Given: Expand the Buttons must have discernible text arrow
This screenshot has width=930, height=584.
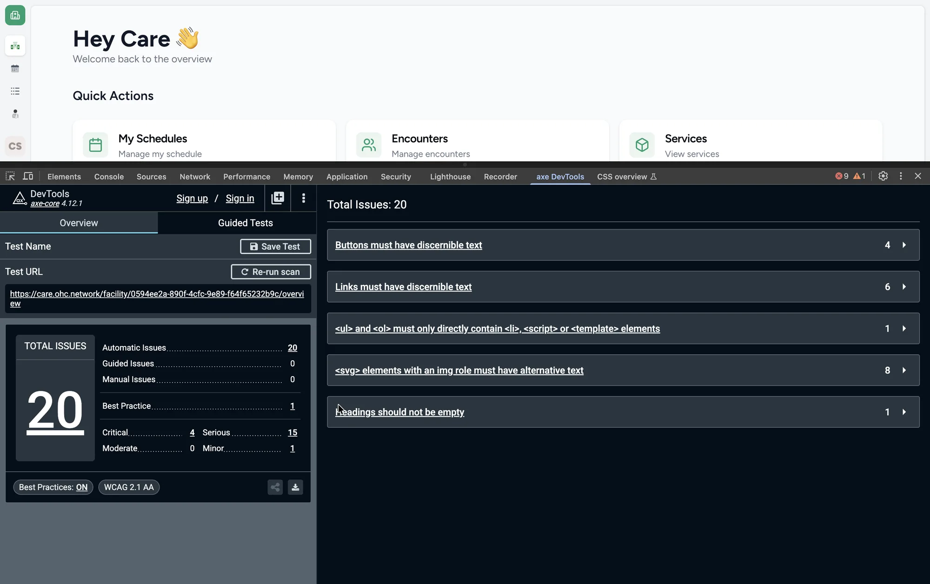Looking at the screenshot, I should [904, 245].
